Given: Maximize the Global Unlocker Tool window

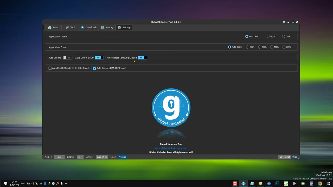Looking at the screenshot, I should [x=293, y=22].
